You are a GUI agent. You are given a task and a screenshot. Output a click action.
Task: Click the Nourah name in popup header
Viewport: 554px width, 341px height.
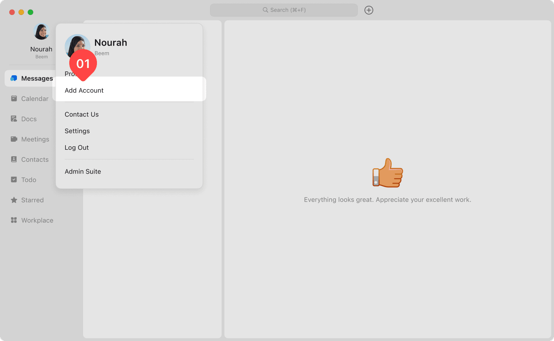tap(111, 43)
